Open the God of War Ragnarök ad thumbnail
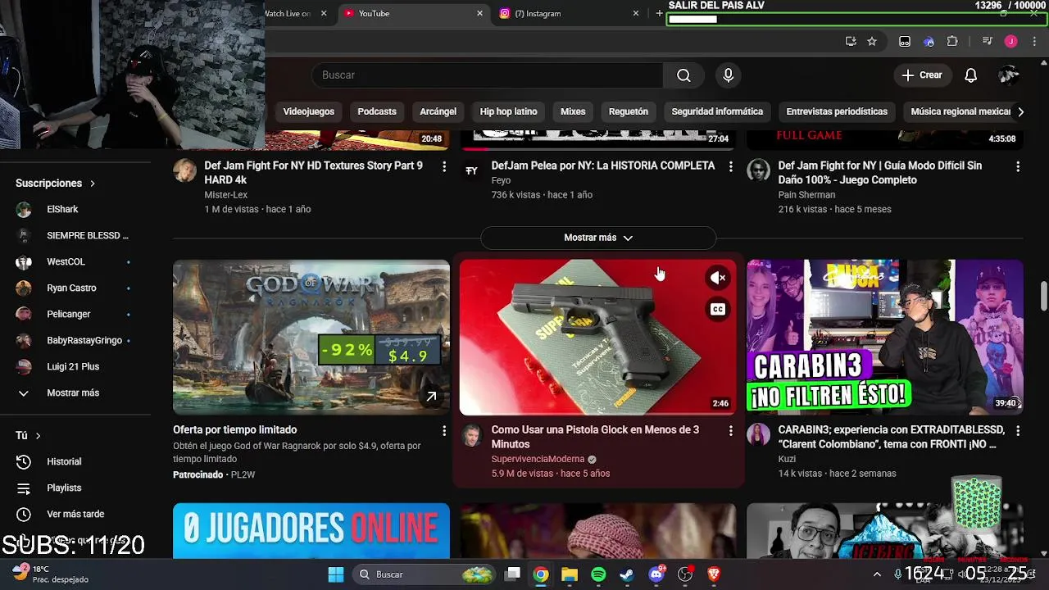Screen dimensions: 1049x590 coord(311,338)
